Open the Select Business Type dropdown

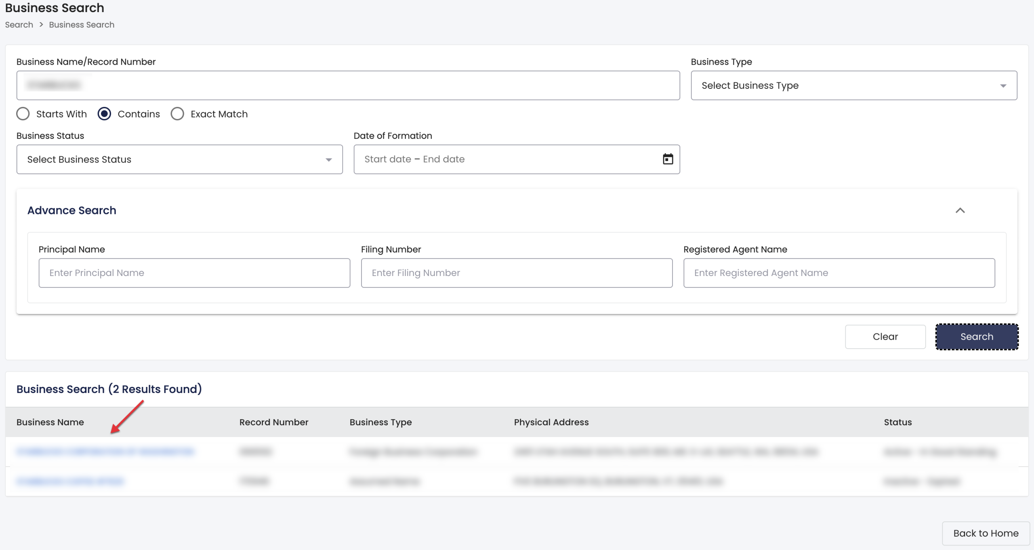point(853,86)
